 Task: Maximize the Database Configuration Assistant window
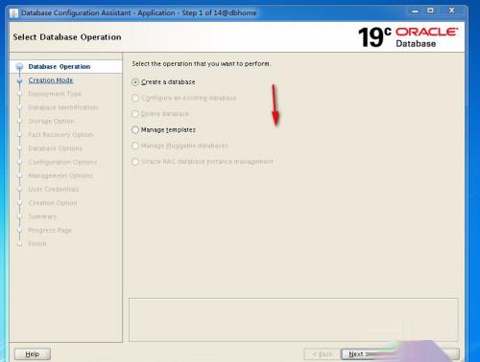click(x=431, y=11)
